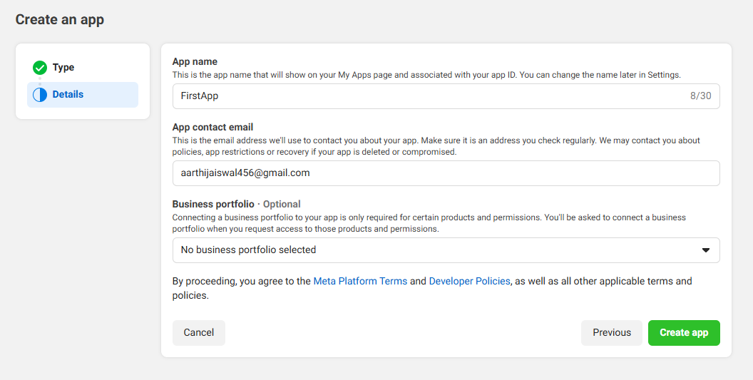Click the Create an app page heading
753x380 pixels.
(x=60, y=20)
